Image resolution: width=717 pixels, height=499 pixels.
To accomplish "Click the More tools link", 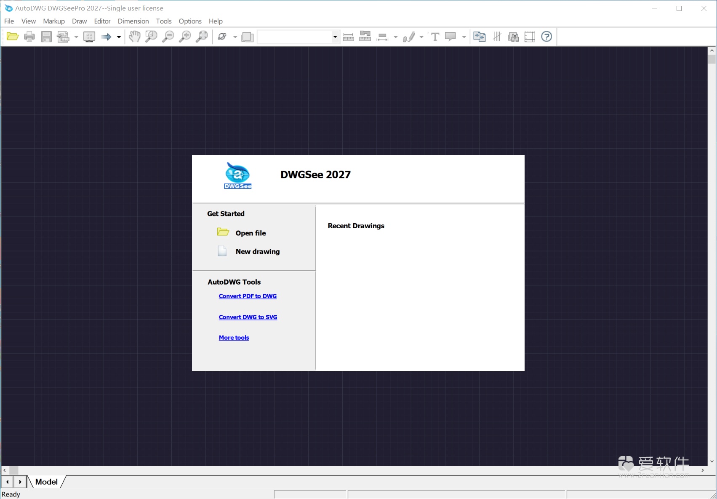I will pyautogui.click(x=234, y=337).
